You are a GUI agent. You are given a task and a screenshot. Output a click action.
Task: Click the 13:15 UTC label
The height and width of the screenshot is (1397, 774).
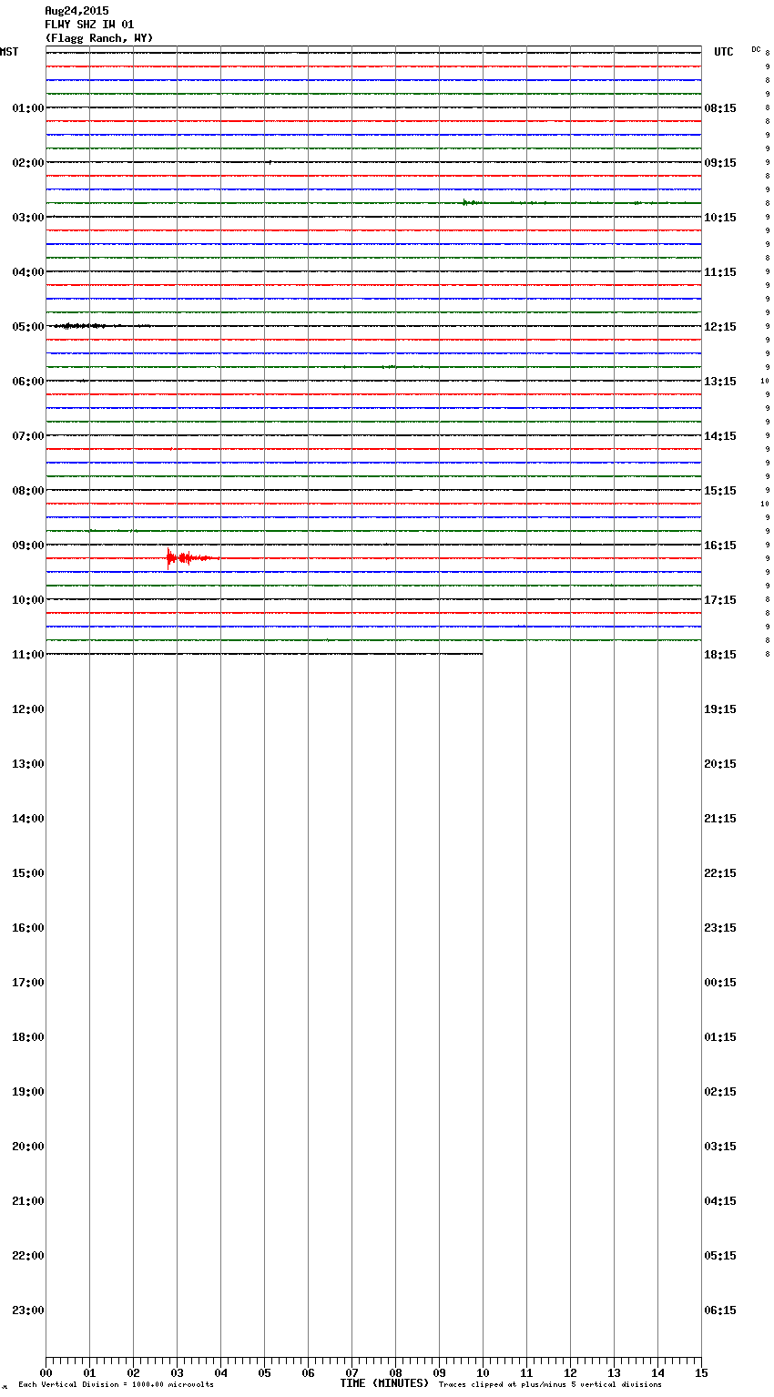(x=720, y=382)
